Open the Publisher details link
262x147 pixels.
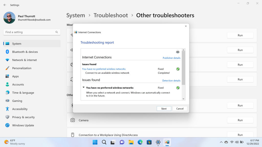171,58
